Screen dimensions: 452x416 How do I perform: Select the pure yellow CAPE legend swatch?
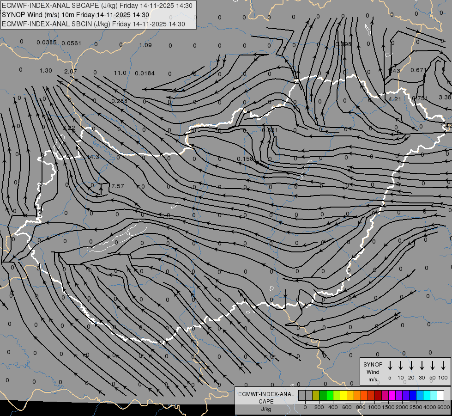click(344, 395)
